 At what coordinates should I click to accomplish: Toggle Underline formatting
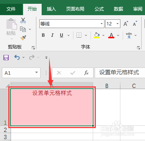[x=61, y=35]
